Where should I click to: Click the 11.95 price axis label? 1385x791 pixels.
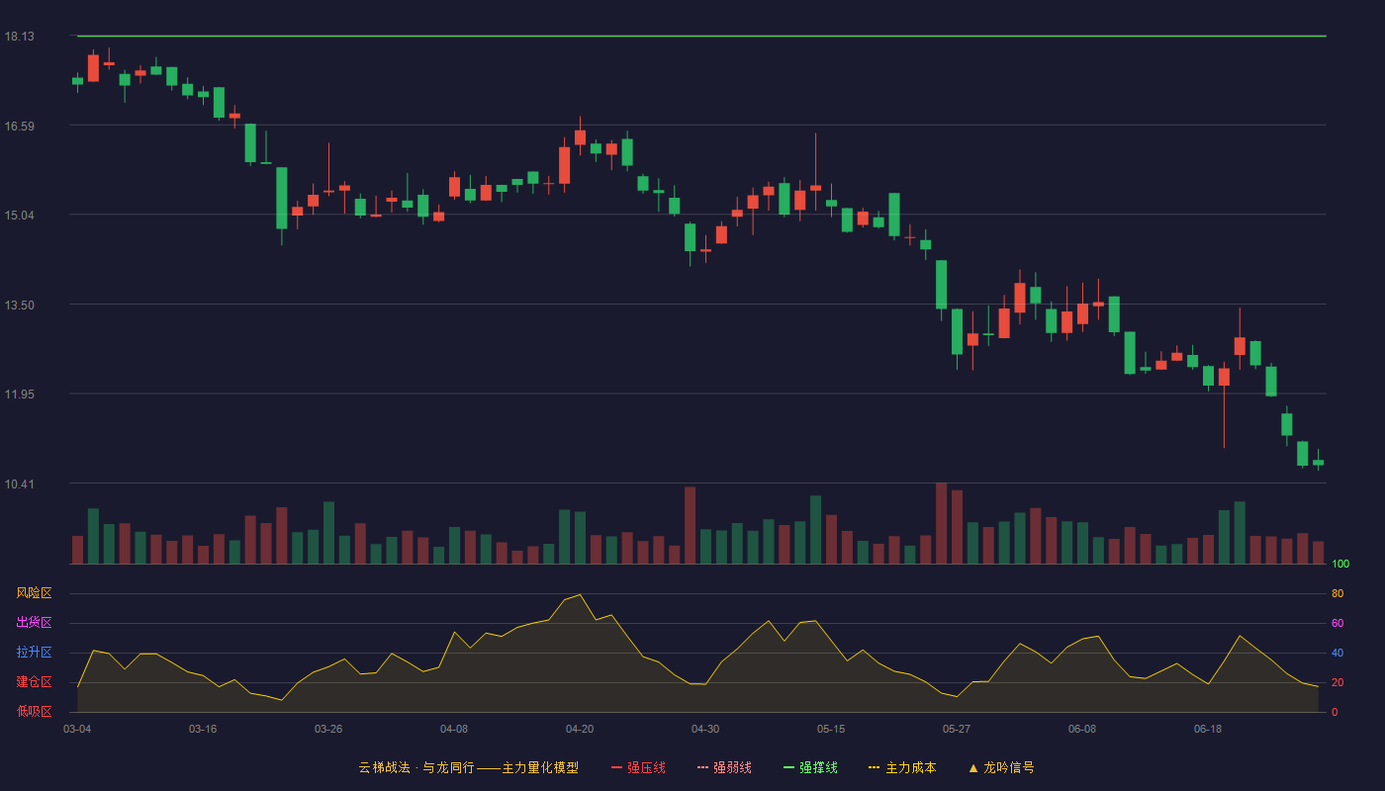click(20, 395)
